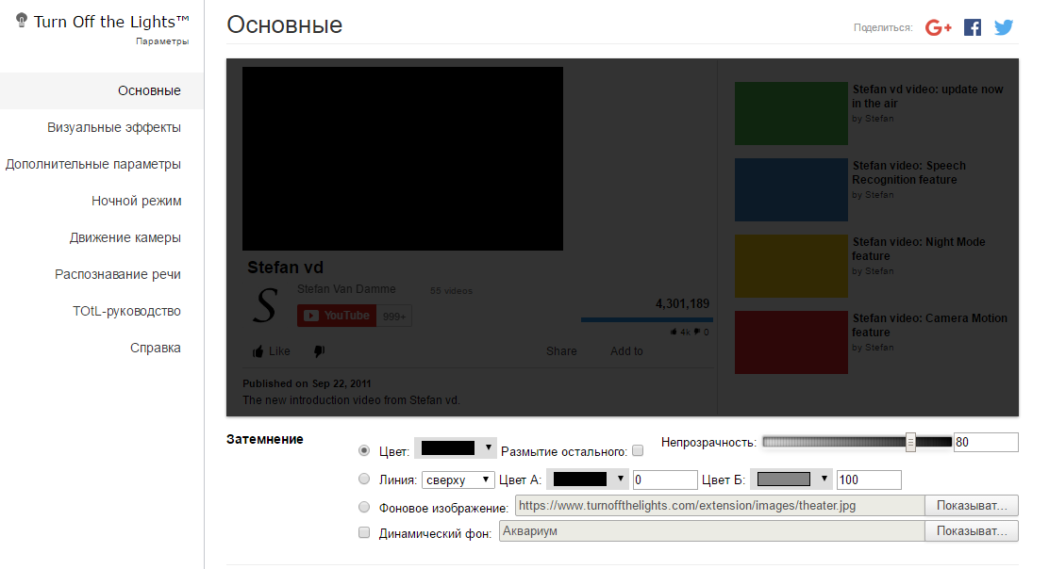Click the thumbs-down dislike icon
The width and height of the screenshot is (1049, 569).
pos(319,351)
